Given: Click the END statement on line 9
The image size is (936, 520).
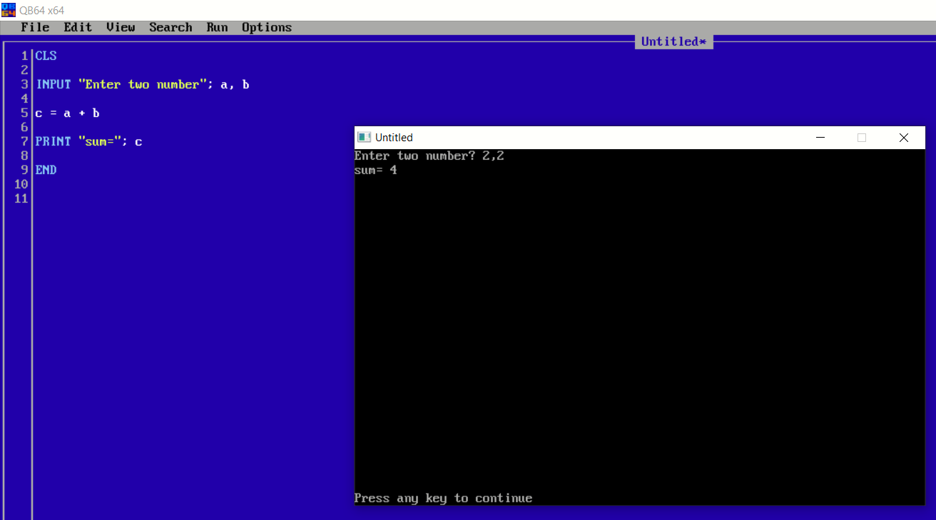Looking at the screenshot, I should click(45, 170).
